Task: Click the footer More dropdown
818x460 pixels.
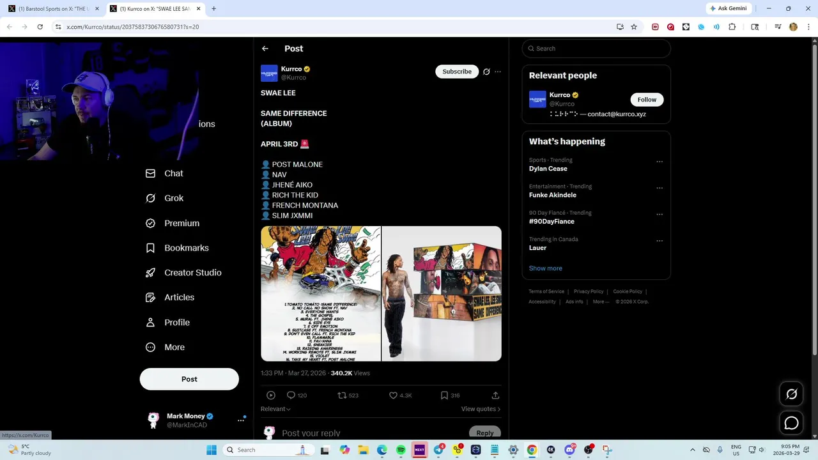Action: 601,302
